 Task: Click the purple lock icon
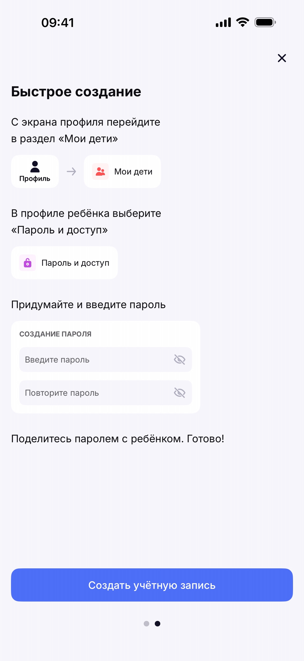pyautogui.click(x=28, y=263)
